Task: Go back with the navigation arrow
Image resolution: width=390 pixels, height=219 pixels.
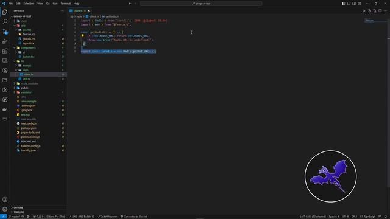Action: pos(130,4)
